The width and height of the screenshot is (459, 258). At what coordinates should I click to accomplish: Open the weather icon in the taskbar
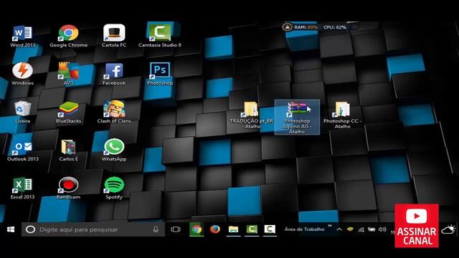click(448, 229)
